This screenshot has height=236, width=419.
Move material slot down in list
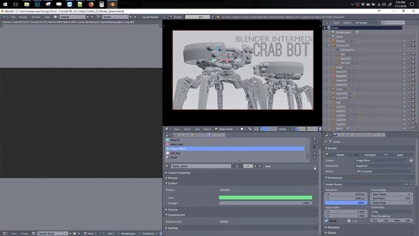314,158
